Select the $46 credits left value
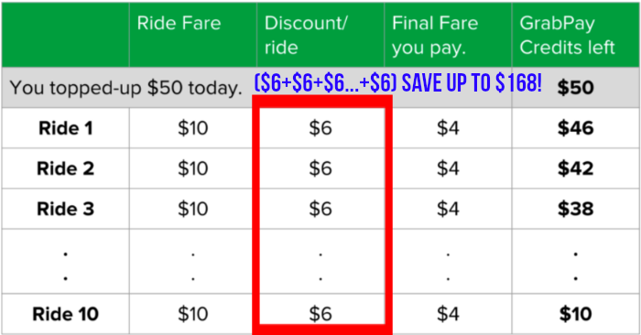 tap(576, 128)
